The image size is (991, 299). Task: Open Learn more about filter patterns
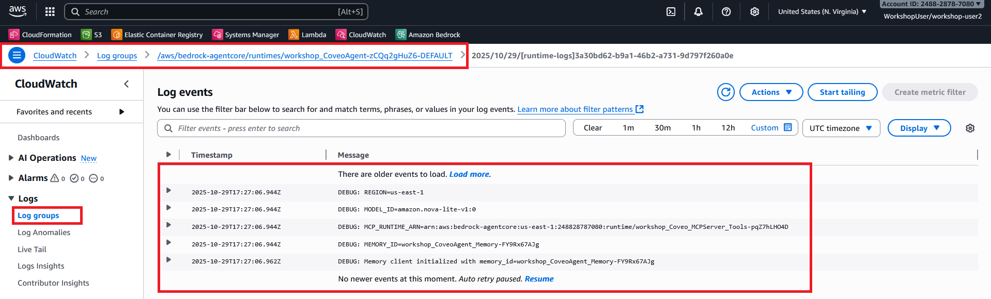pyautogui.click(x=580, y=109)
